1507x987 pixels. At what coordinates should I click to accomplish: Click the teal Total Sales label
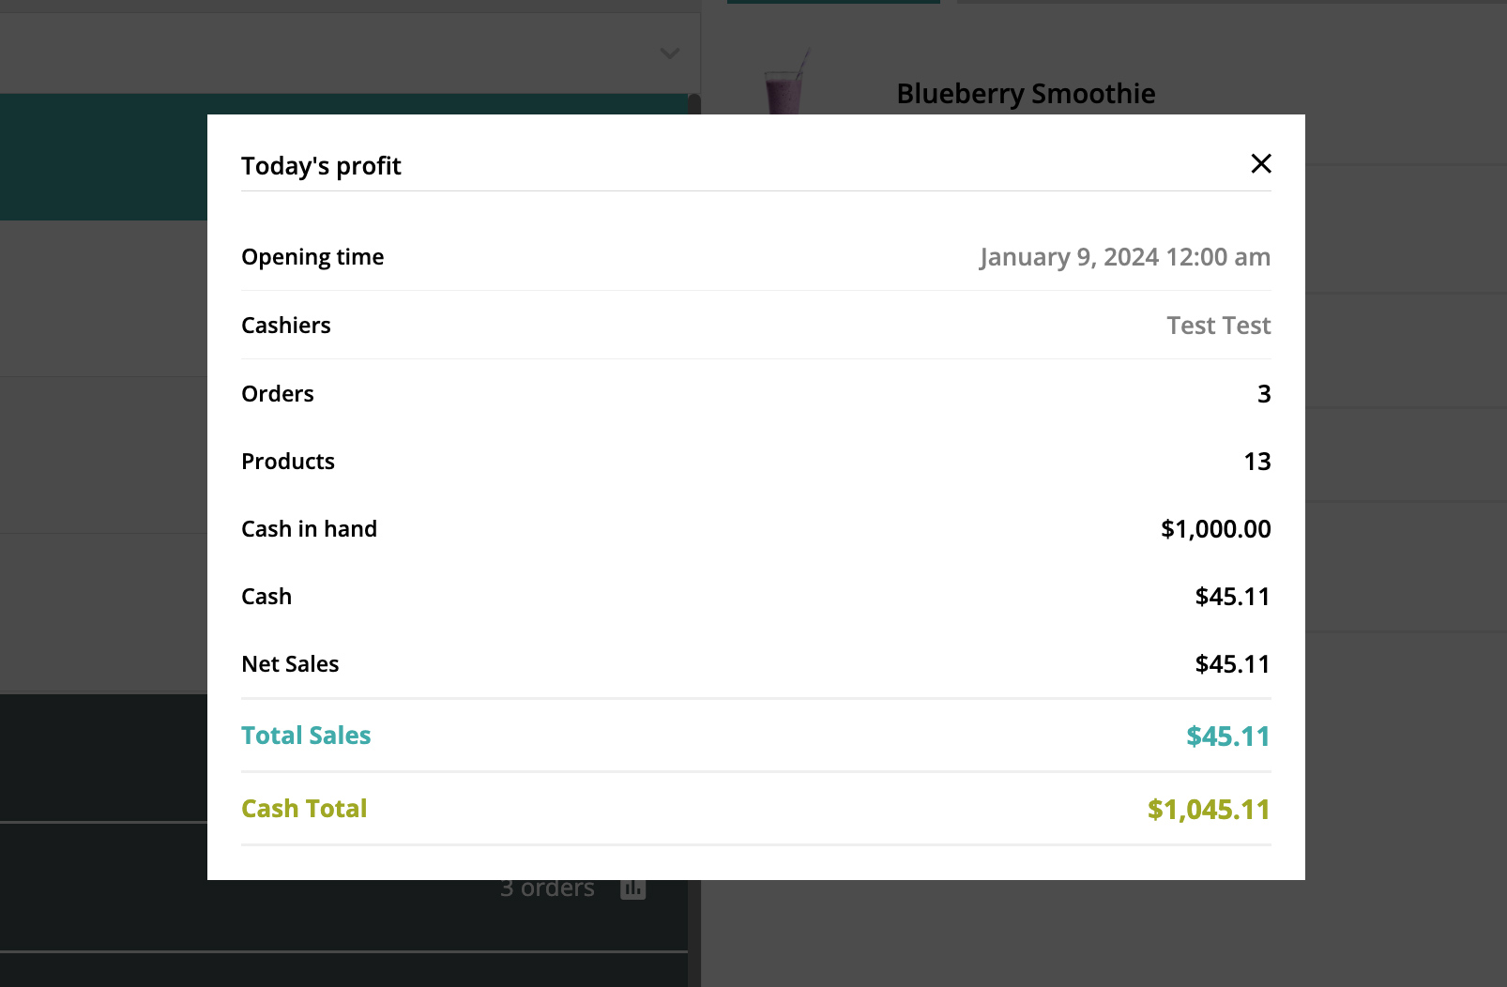pyautogui.click(x=306, y=736)
